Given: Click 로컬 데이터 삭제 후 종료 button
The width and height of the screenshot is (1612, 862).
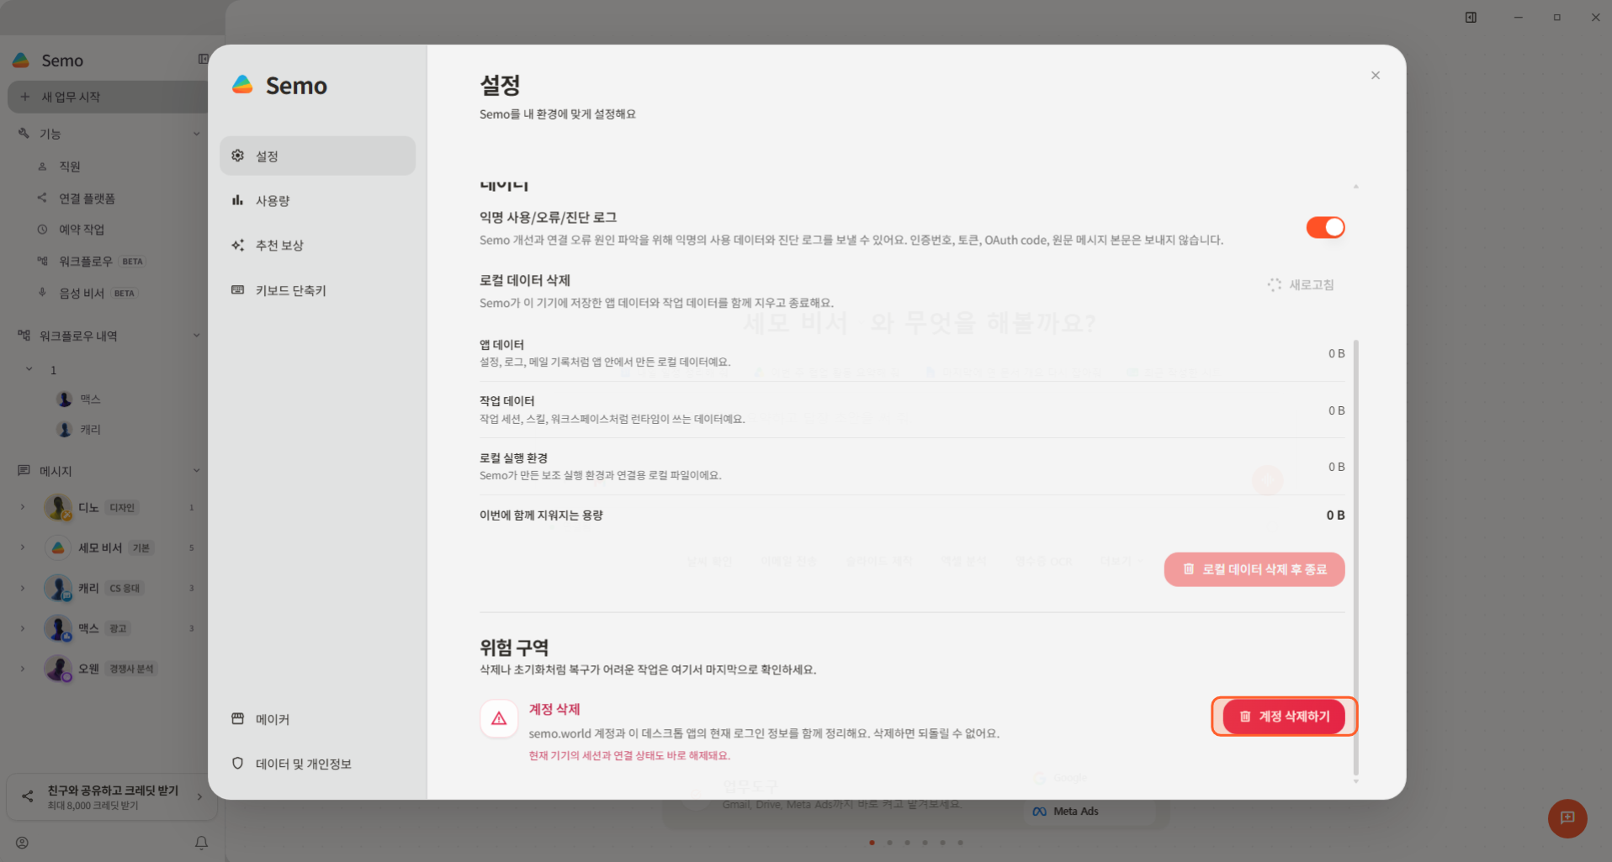Looking at the screenshot, I should 1254,569.
